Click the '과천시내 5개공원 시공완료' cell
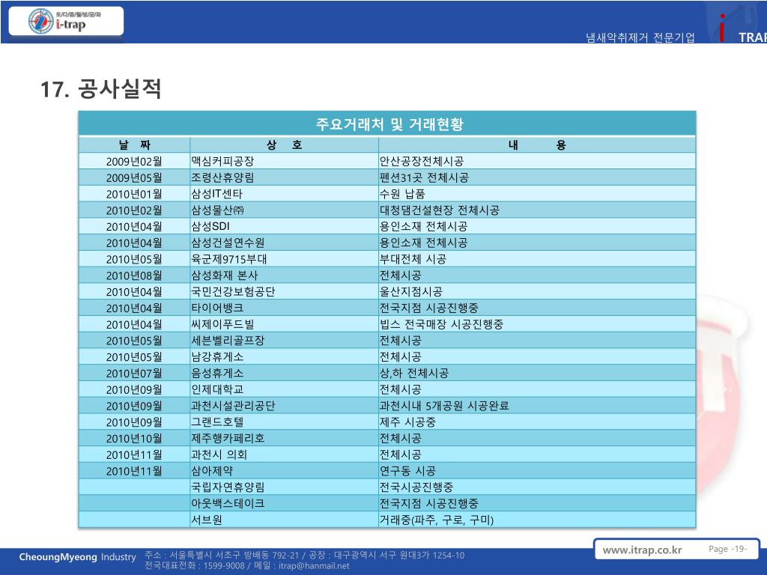 pyautogui.click(x=537, y=405)
